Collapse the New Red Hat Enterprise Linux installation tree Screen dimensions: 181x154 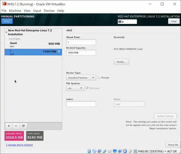pos(6,31)
